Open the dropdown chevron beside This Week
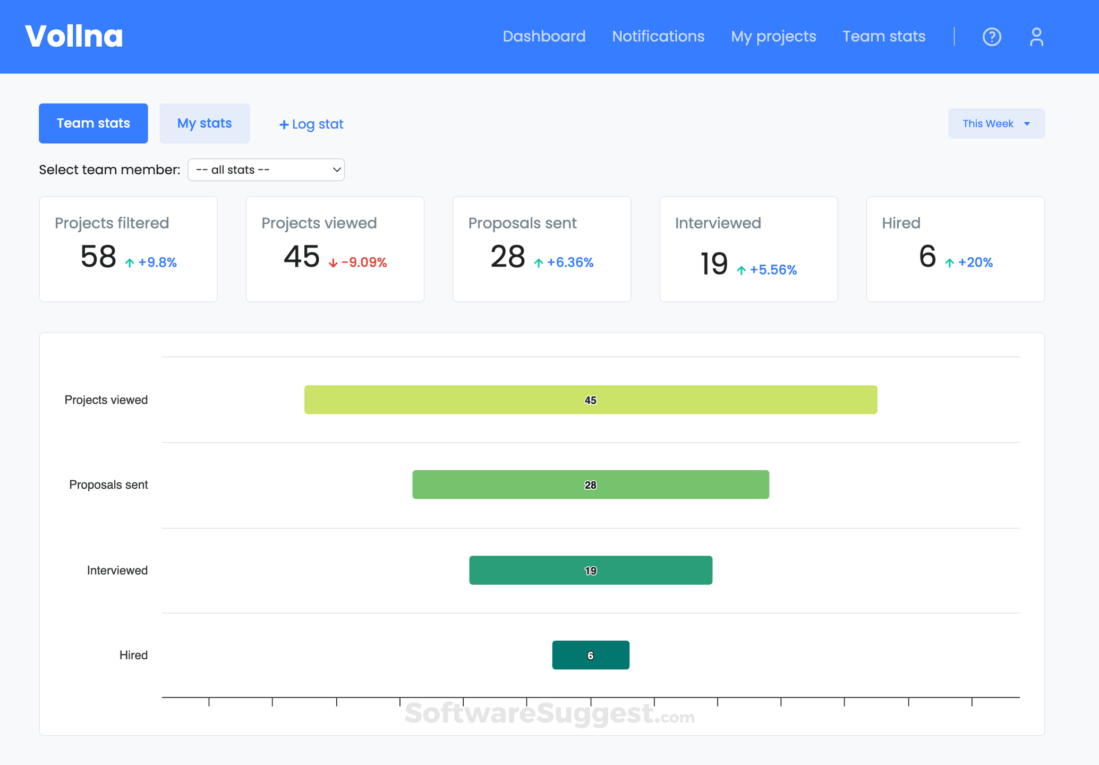 tap(1027, 123)
